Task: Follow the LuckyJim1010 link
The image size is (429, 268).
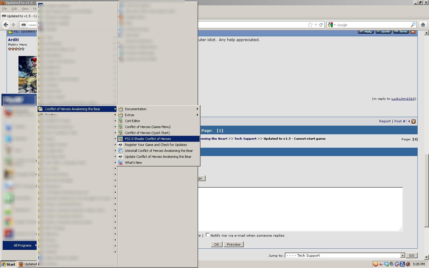Action: pyautogui.click(x=403, y=99)
